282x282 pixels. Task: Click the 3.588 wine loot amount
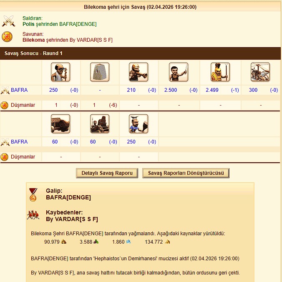86,242
